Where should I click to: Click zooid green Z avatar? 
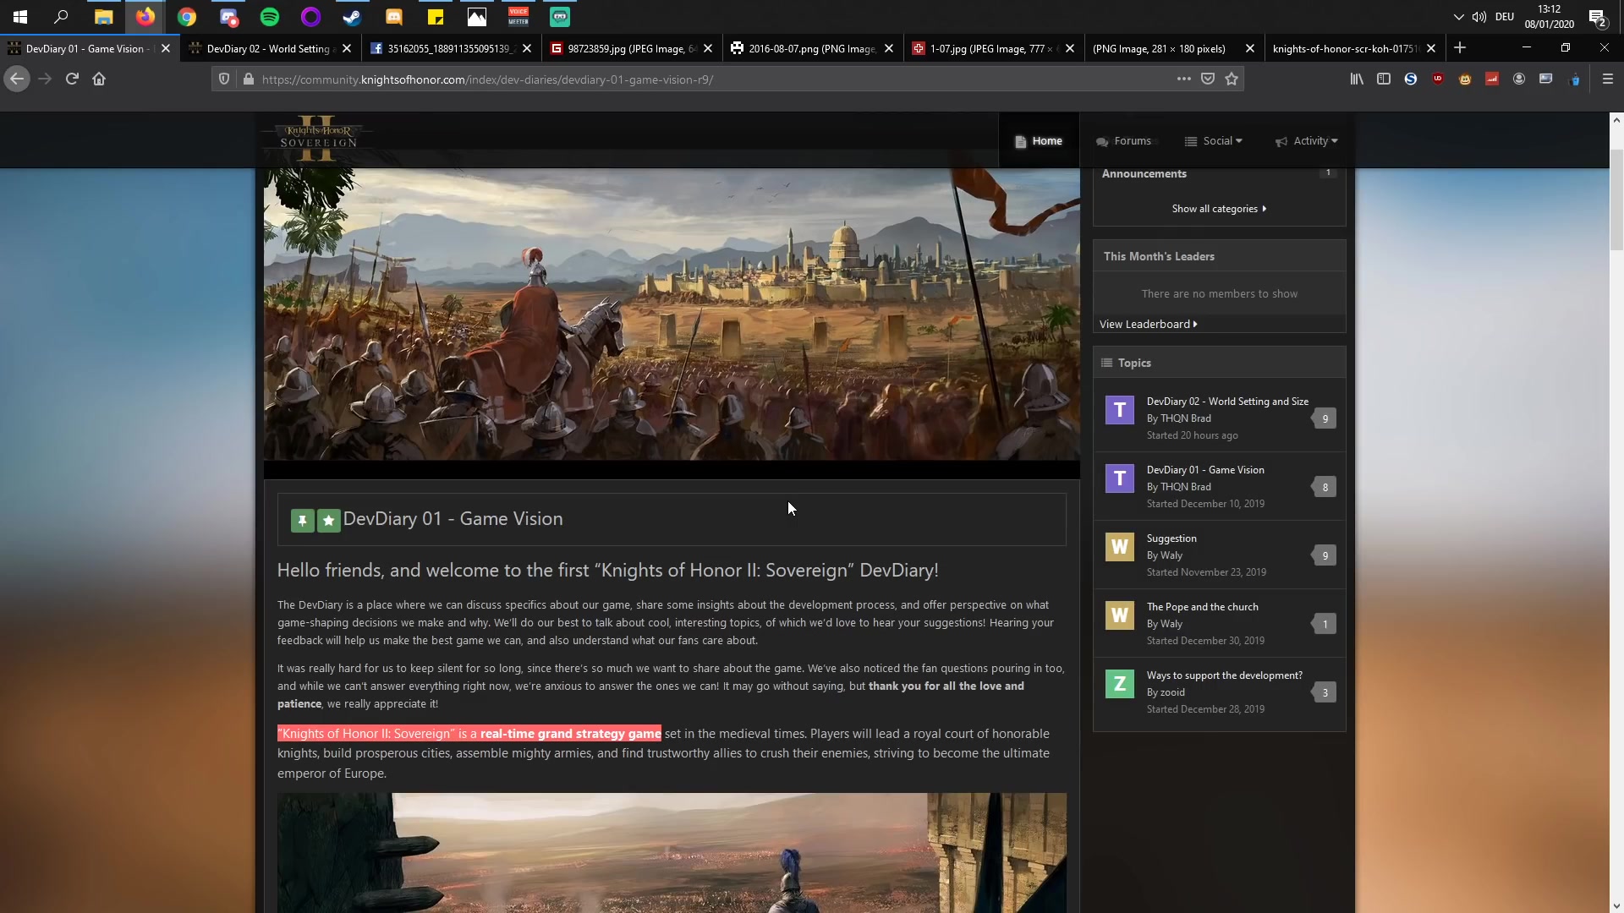[1120, 684]
